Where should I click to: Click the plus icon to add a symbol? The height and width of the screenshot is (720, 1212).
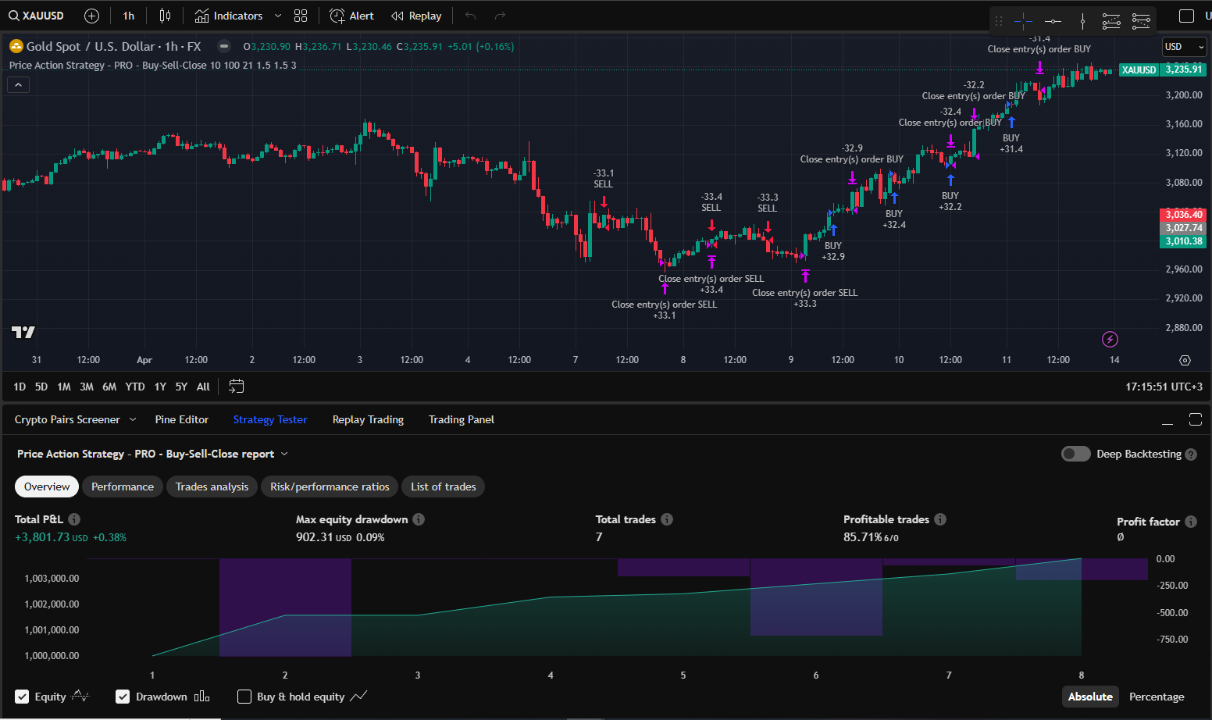[91, 15]
